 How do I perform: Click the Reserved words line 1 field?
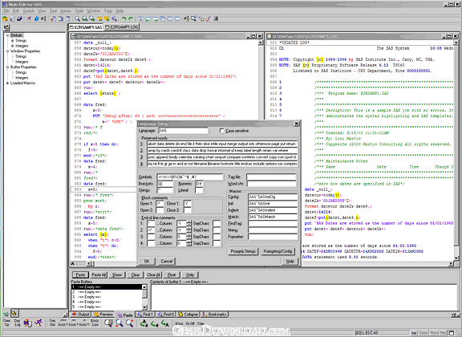click(x=222, y=144)
